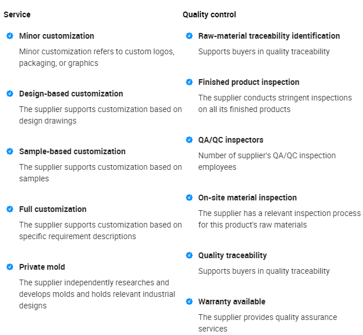Click the verified badge beside Warranty available
This screenshot has width=363, height=335.
189,301
